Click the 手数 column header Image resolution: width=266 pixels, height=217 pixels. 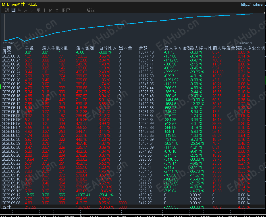tap(29, 48)
